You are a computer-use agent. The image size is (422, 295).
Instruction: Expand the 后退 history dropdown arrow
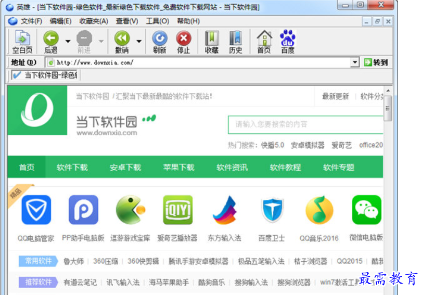68,41
